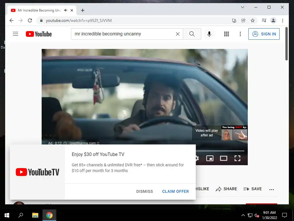Open File Explorer from taskbar
The width and height of the screenshot is (294, 221).
click(35, 215)
